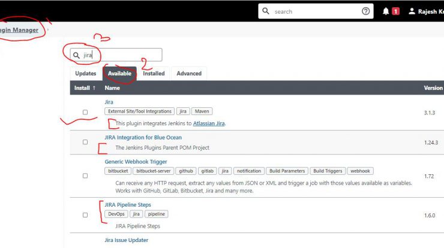444x248 pixels.
Task: Open the Plugin Manager breadcrumb link
Action: coord(19,30)
